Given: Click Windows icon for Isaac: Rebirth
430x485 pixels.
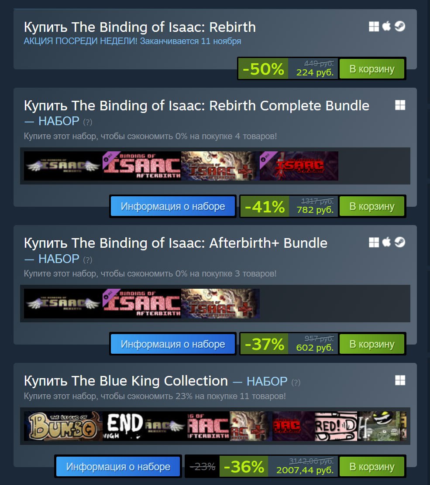Looking at the screenshot, I should pos(374,27).
